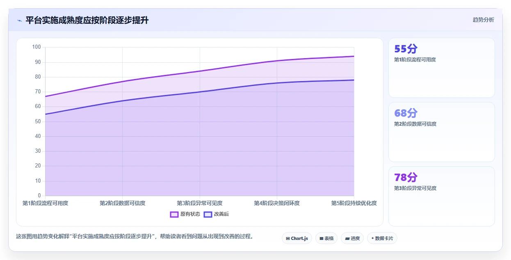This screenshot has height=260, width=511.
Task: Click the title 平台实施成熟度应按阶段逐步提升
Action: click(x=87, y=20)
